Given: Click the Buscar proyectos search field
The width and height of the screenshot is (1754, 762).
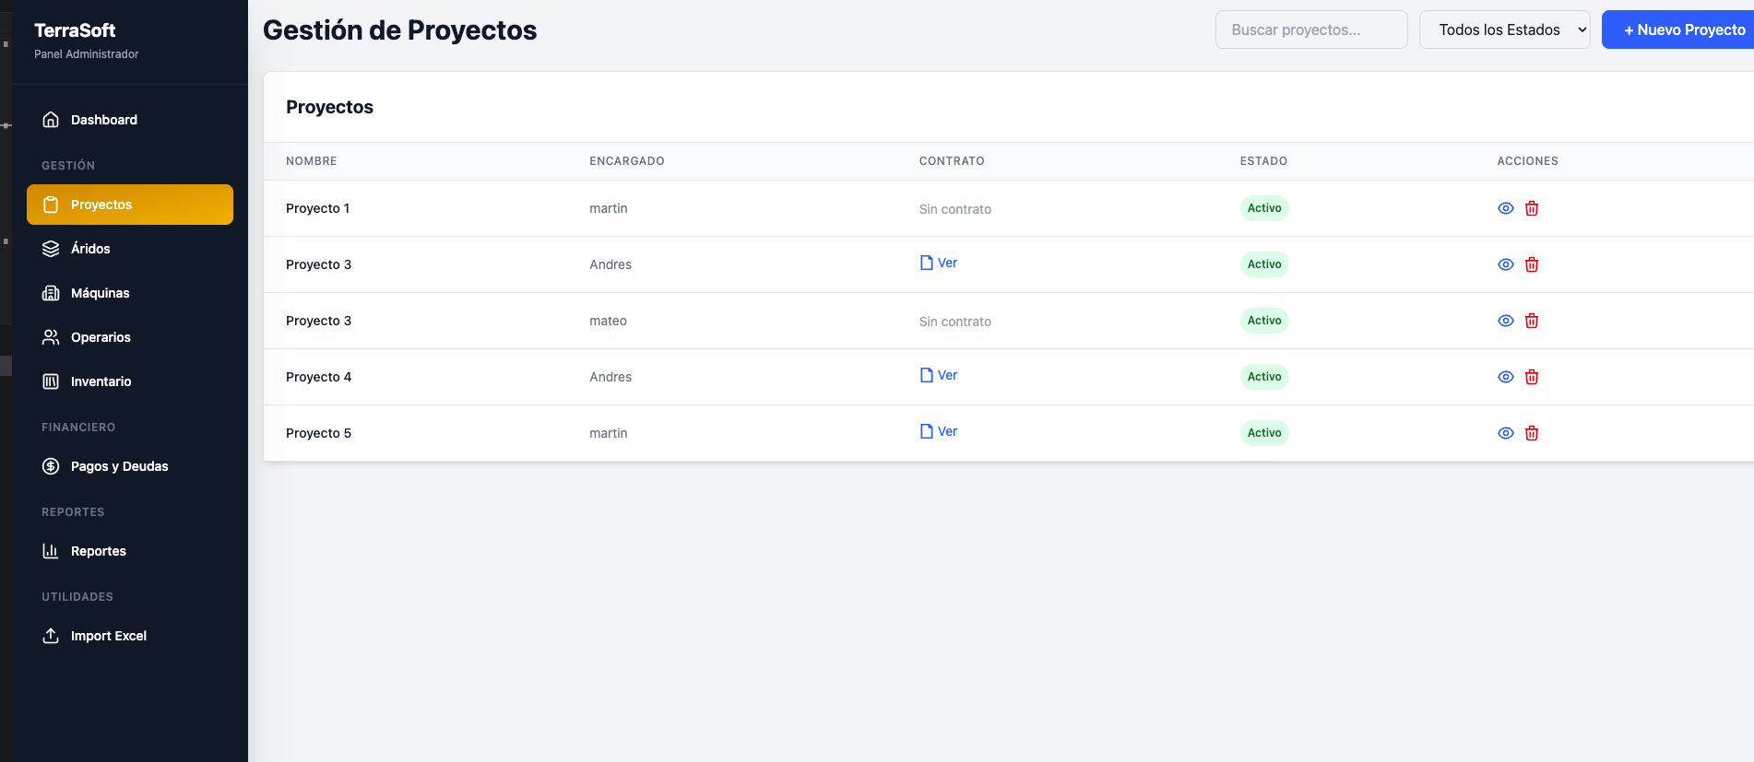Looking at the screenshot, I should tap(1310, 29).
